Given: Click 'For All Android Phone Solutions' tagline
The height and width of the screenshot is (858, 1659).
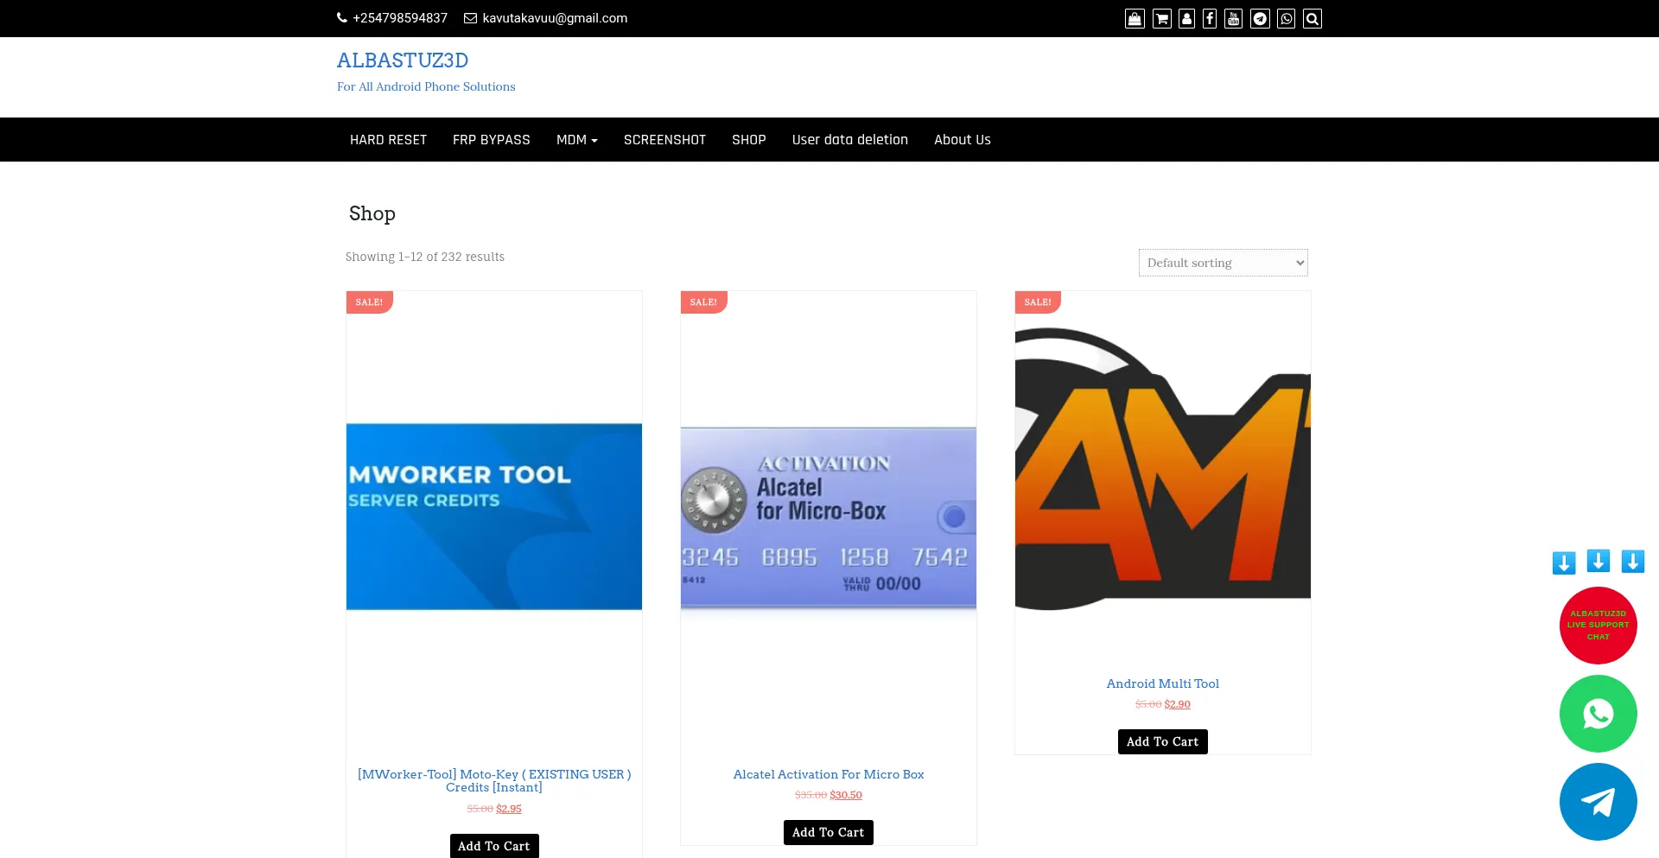Looking at the screenshot, I should click(x=426, y=86).
